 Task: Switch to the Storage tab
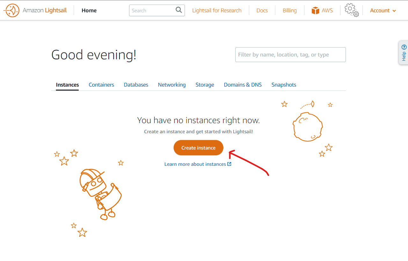[205, 85]
